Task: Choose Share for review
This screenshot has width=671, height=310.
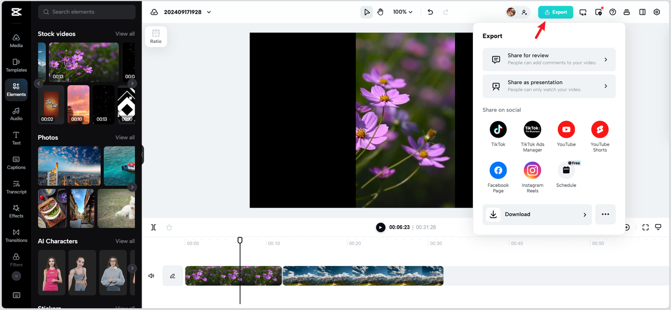Action: tap(549, 59)
